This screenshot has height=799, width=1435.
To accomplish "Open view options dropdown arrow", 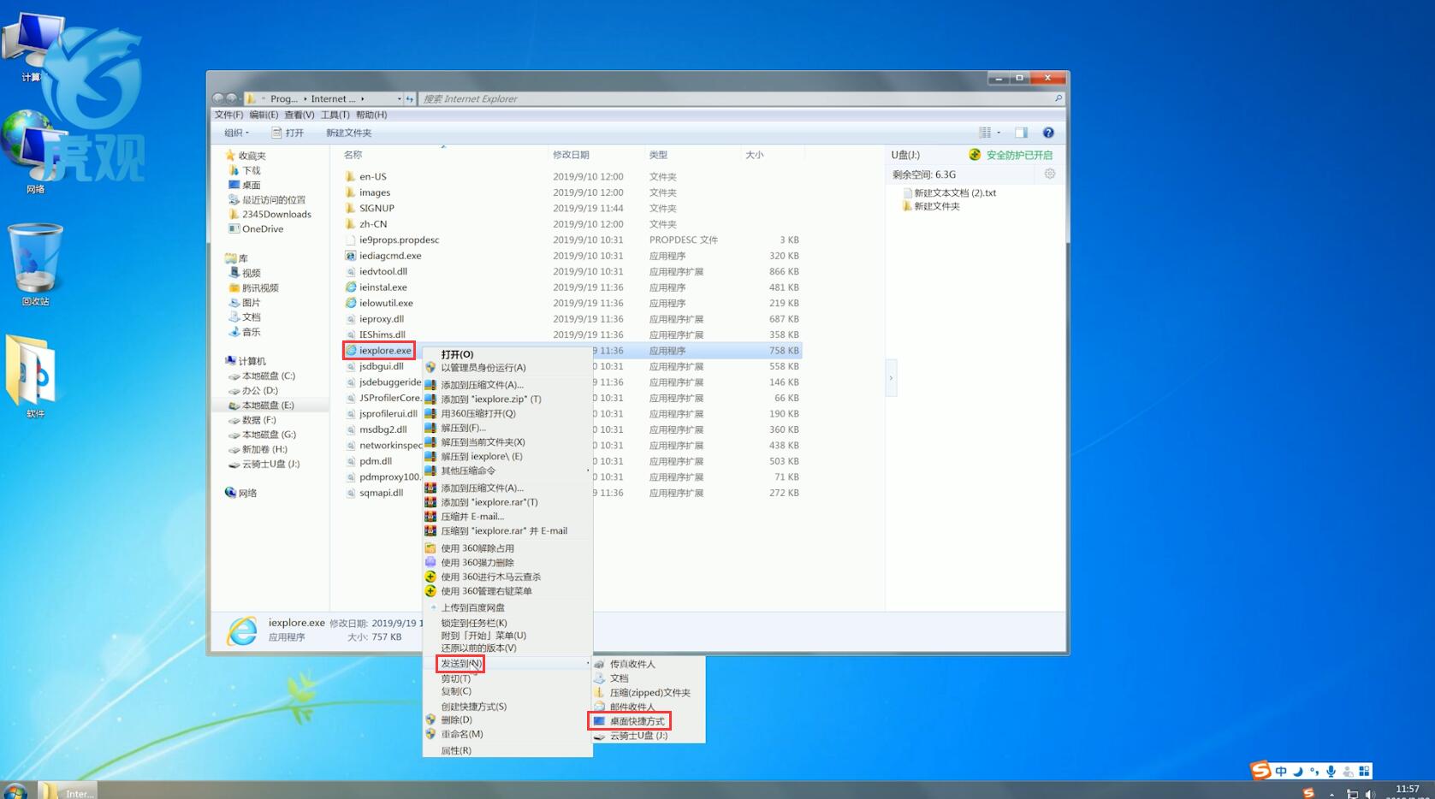I will 999,133.
